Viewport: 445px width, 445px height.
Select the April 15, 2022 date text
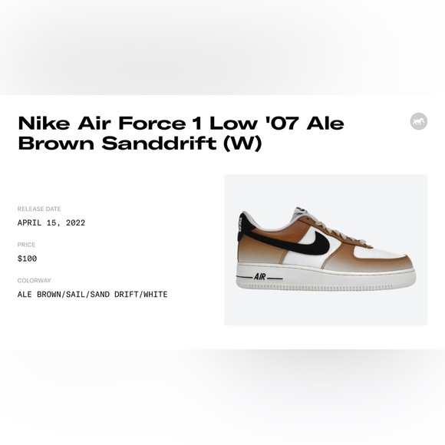51,222
